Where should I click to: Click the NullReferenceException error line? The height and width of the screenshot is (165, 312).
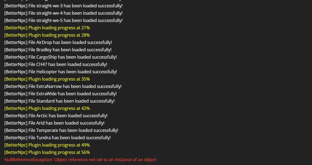pos(80,160)
